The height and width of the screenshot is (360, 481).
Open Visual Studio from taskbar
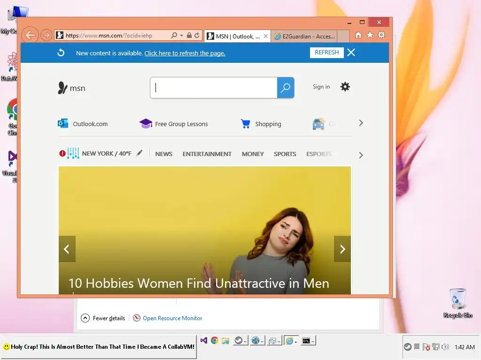coord(204,340)
